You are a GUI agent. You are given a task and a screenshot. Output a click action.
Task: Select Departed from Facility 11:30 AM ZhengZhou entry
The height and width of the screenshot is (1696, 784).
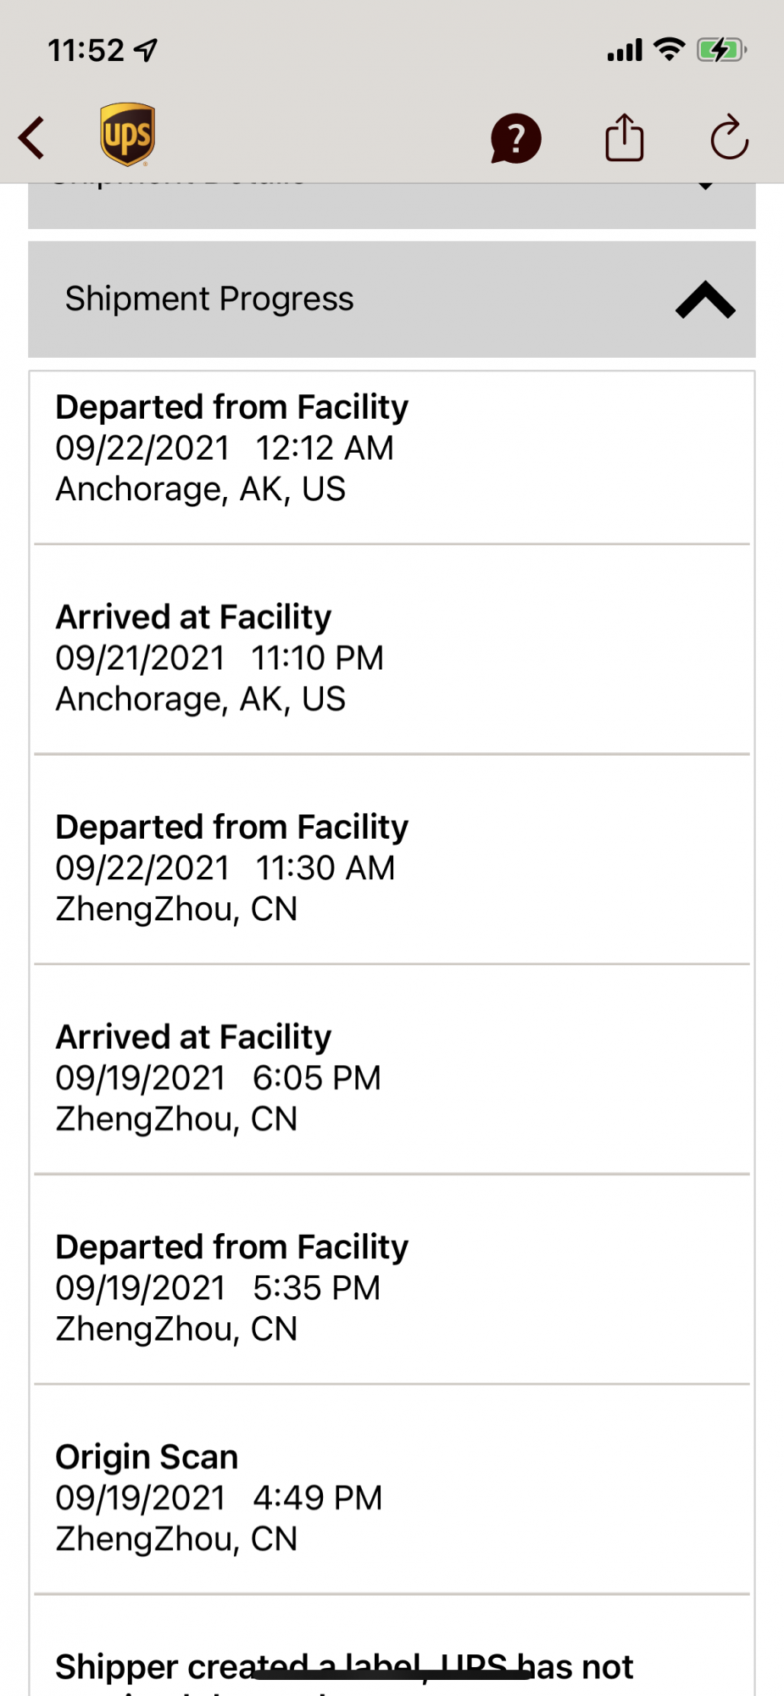coord(392,860)
